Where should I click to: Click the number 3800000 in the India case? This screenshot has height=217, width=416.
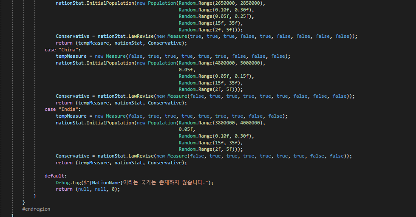point(225,123)
